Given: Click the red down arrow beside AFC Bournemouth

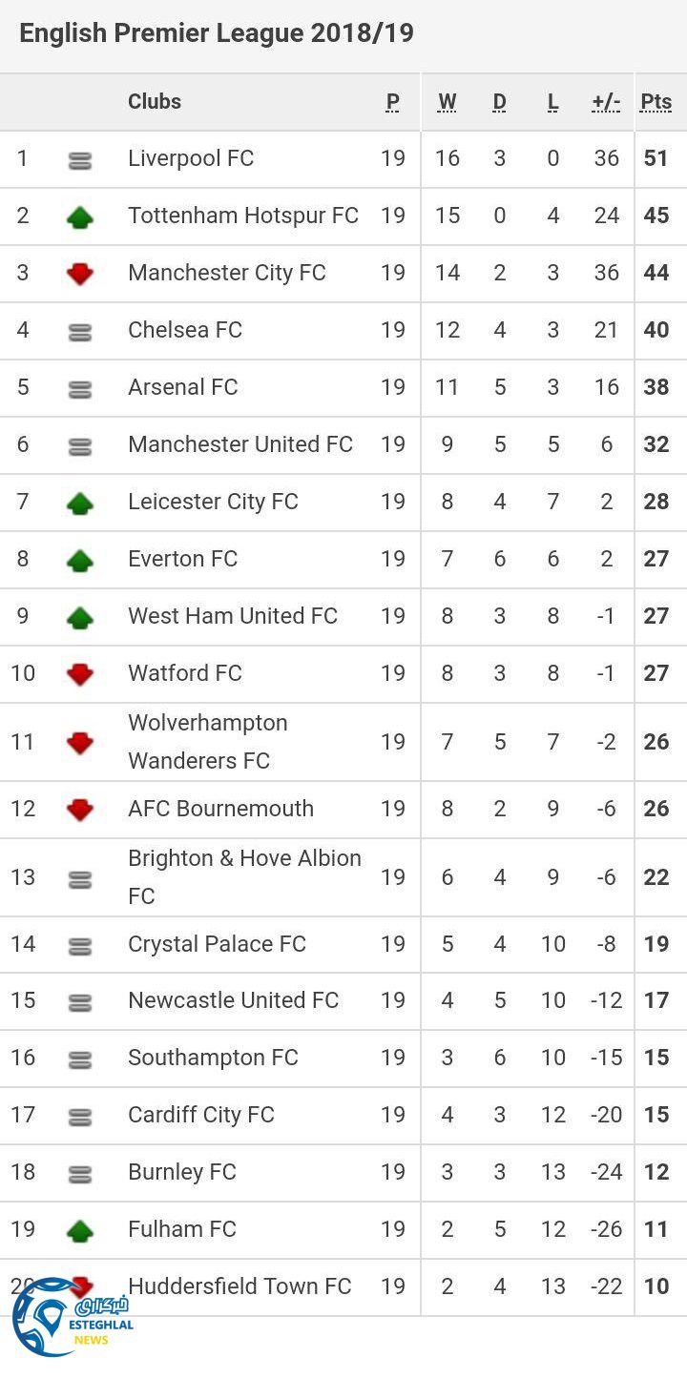Looking at the screenshot, I should point(80,811).
